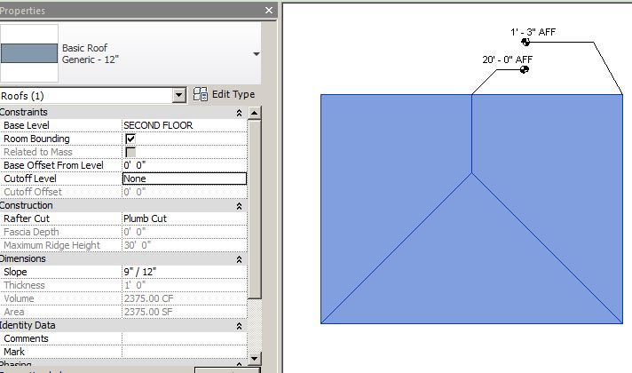The image size is (632, 373).
Task: Click the Rafter Cut label
Action: 27,218
